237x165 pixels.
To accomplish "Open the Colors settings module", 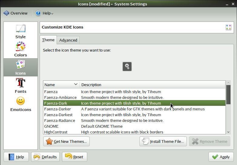I will click(21, 49).
